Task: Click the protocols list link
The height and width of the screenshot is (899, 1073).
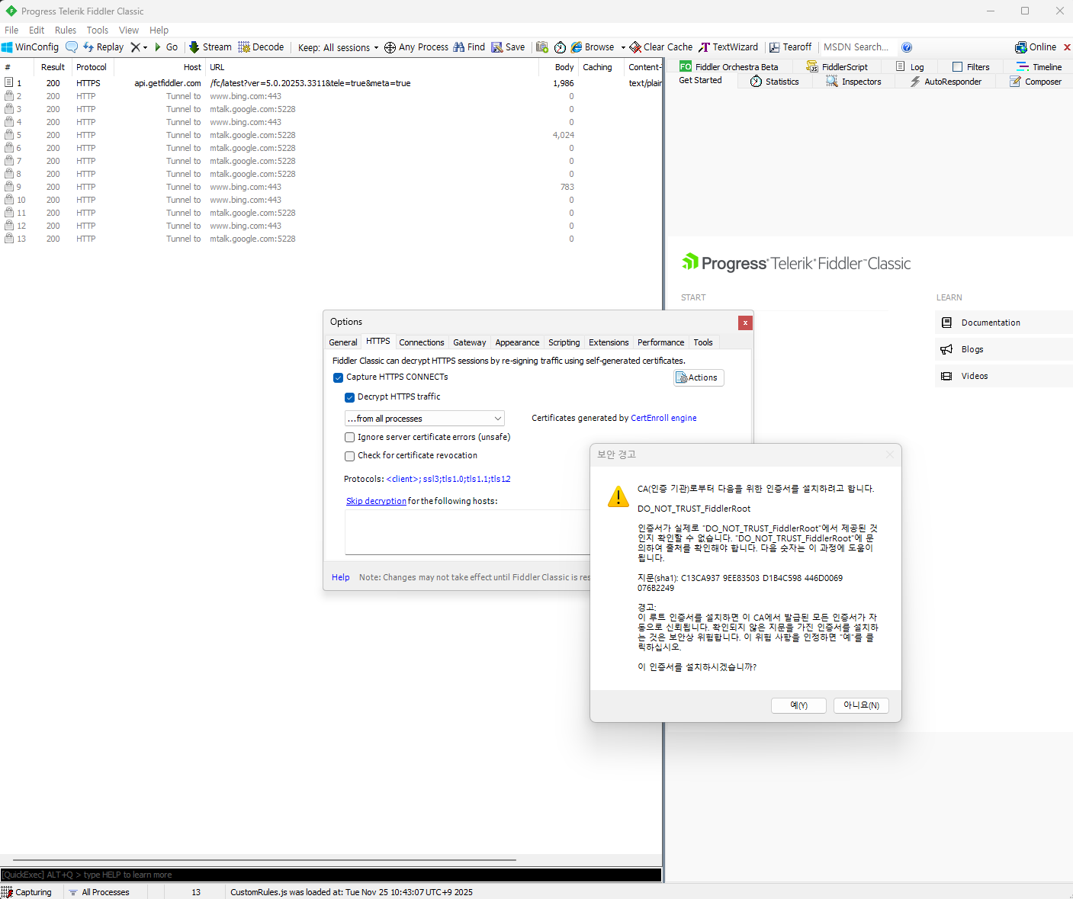Action: [x=448, y=480]
